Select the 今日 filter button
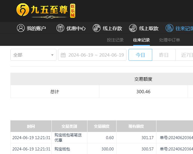Image resolution: width=193 pixels, height=154 pixels. (140, 55)
